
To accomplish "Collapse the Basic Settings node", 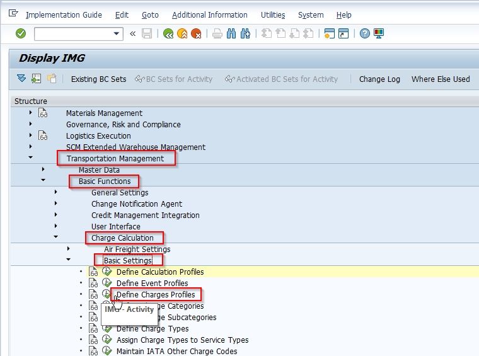I will (x=69, y=260).
